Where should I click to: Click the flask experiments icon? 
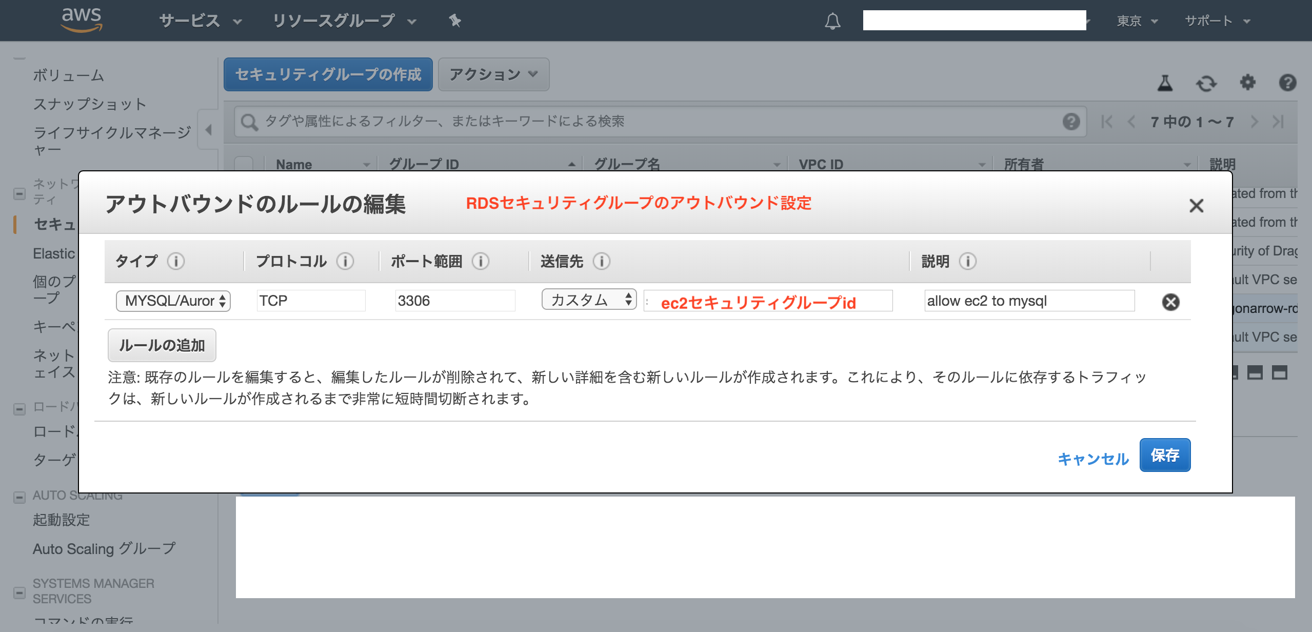[1165, 83]
